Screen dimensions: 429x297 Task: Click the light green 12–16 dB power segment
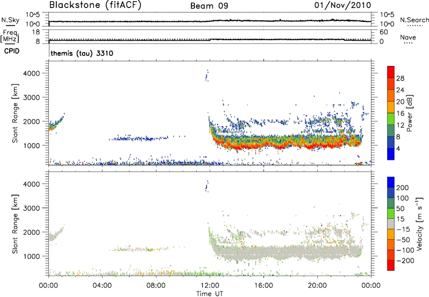[391, 118]
